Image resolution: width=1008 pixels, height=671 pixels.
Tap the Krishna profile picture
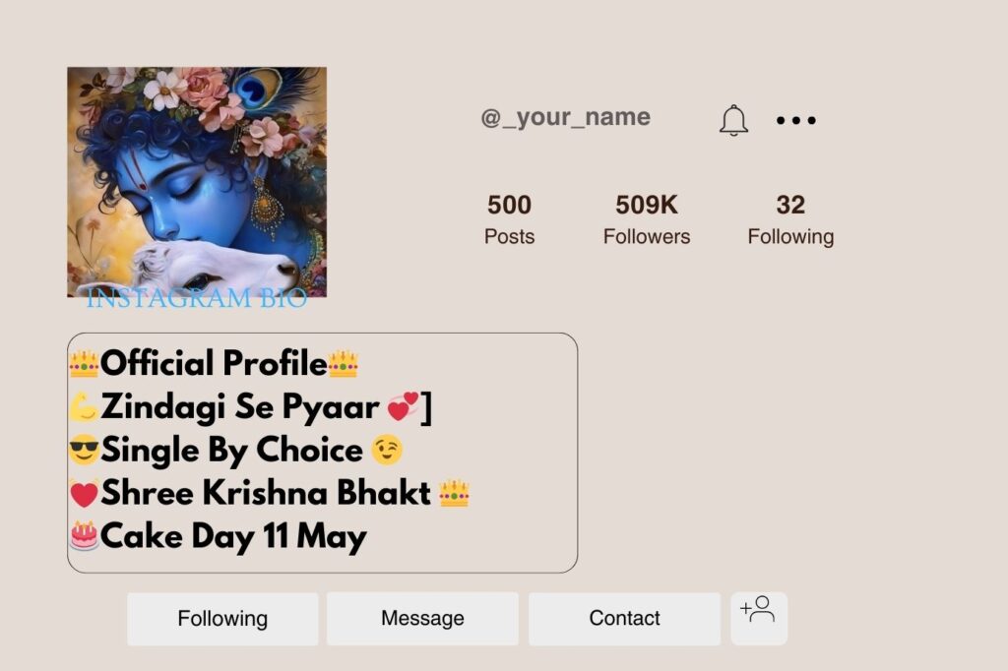pos(195,182)
